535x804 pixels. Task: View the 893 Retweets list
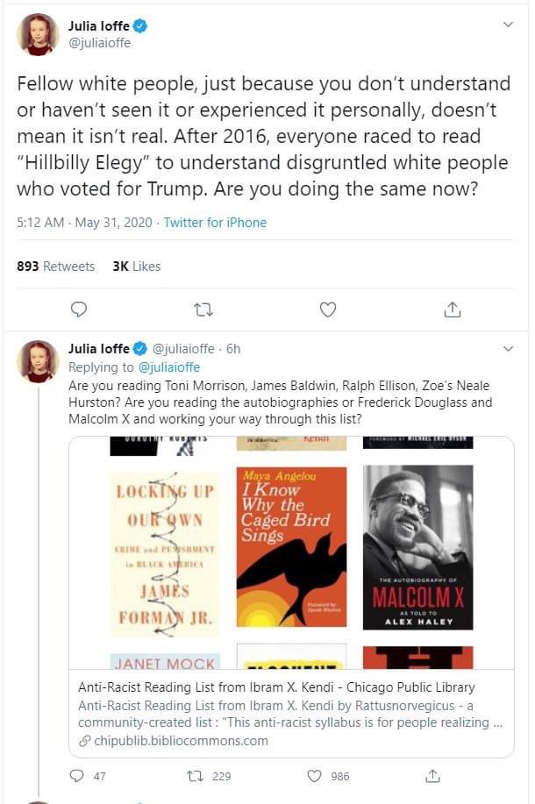click(x=55, y=267)
